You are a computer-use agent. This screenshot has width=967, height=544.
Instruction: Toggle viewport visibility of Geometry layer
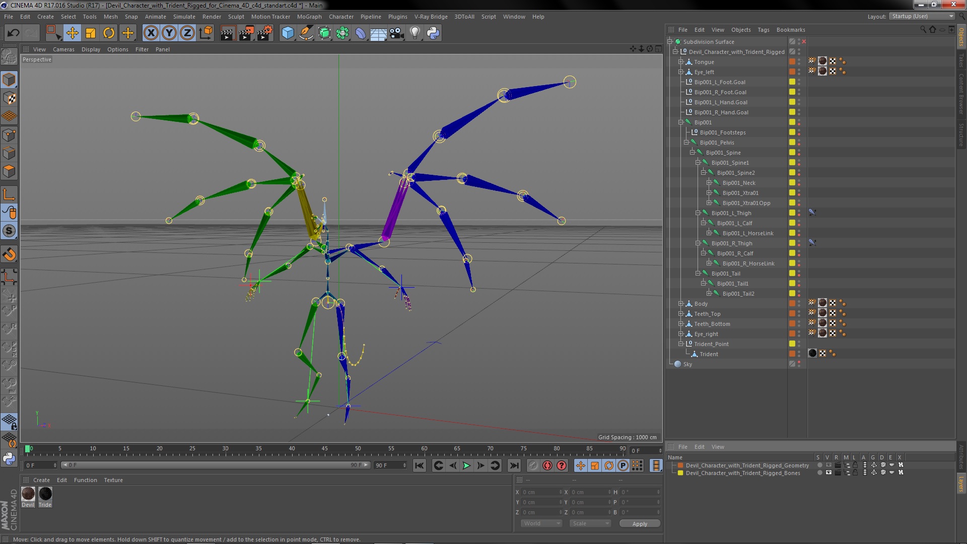point(828,465)
